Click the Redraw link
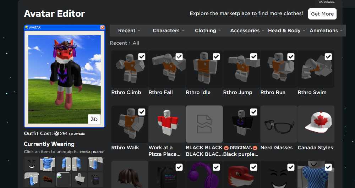This screenshot has height=188, width=355. pyautogui.click(x=98, y=152)
